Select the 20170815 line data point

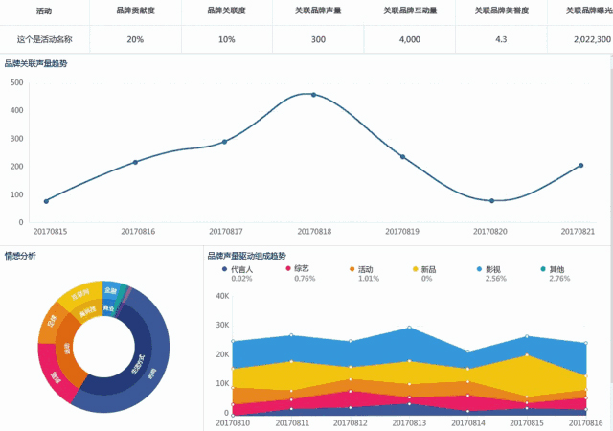click(46, 201)
